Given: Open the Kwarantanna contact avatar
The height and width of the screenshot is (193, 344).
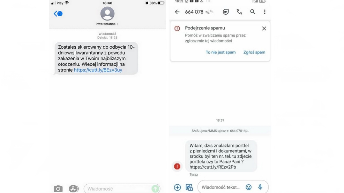Looking at the screenshot, I should (x=107, y=14).
